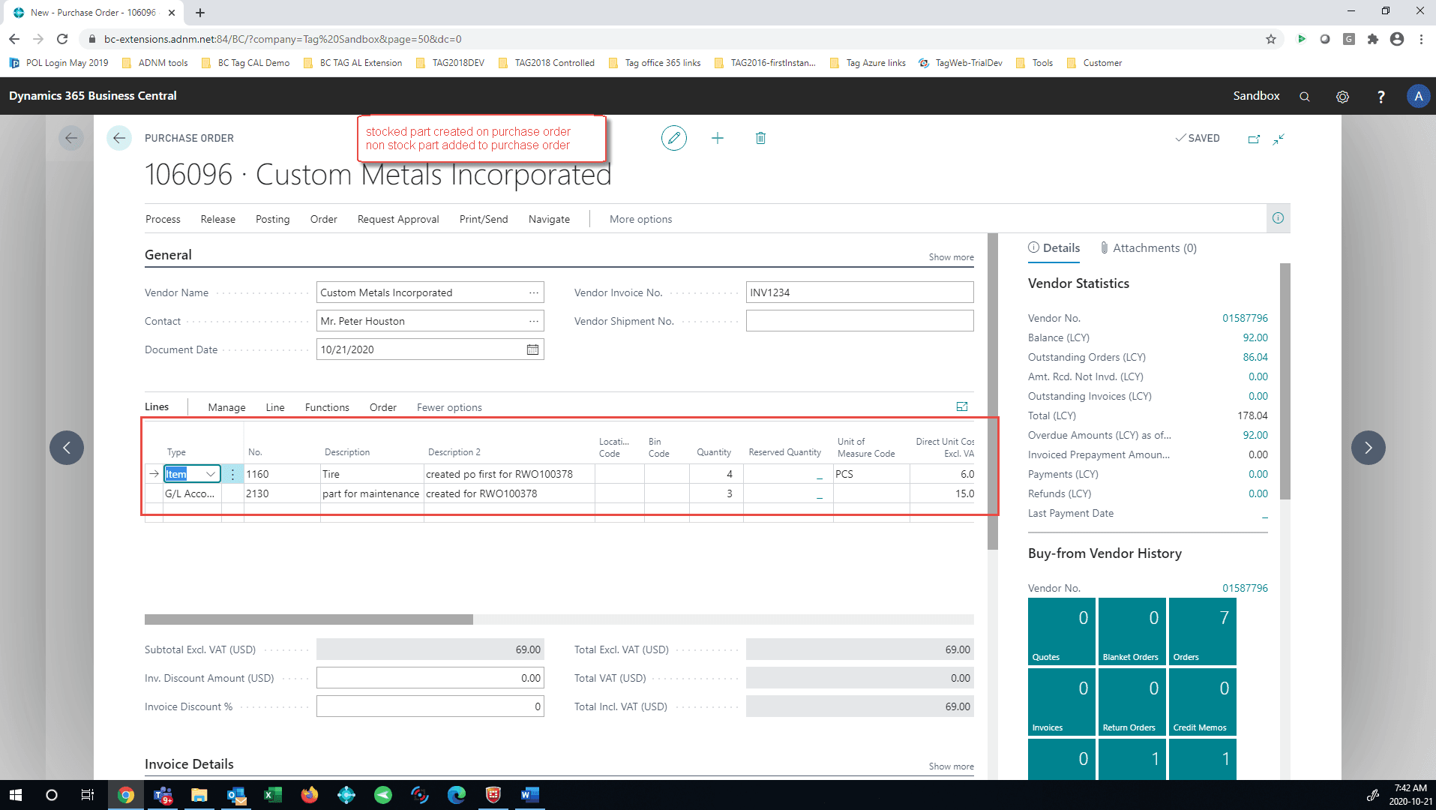Viewport: 1436px width, 810px height.
Task: Click the plus icon to create new order
Action: 718,138
